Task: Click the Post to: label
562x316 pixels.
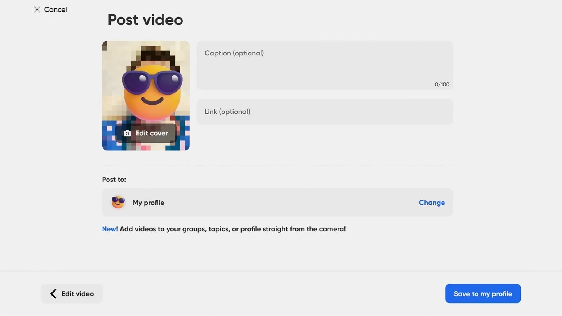Action: tap(114, 180)
